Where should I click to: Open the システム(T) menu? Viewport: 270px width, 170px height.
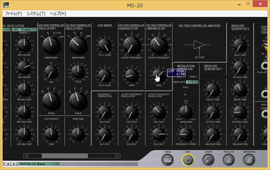(x=36, y=14)
